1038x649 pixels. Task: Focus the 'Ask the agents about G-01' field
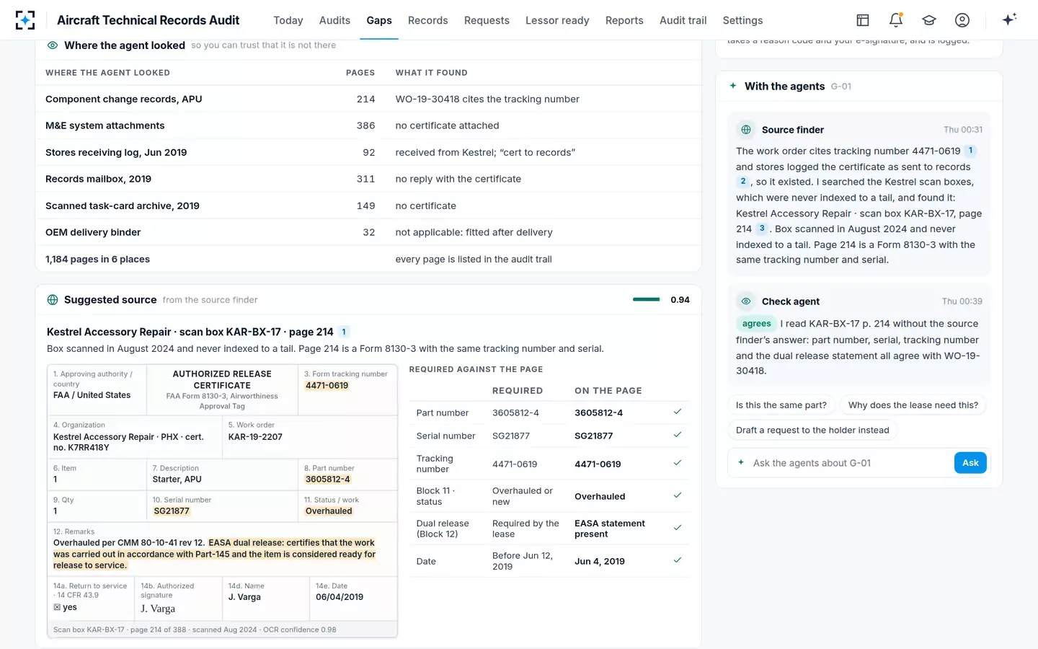coord(851,463)
